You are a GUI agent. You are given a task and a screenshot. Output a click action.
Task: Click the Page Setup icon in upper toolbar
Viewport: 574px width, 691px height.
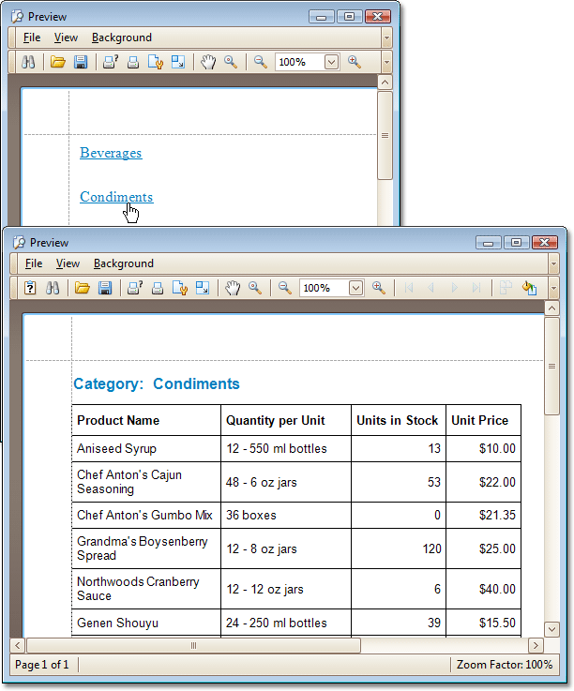[155, 62]
